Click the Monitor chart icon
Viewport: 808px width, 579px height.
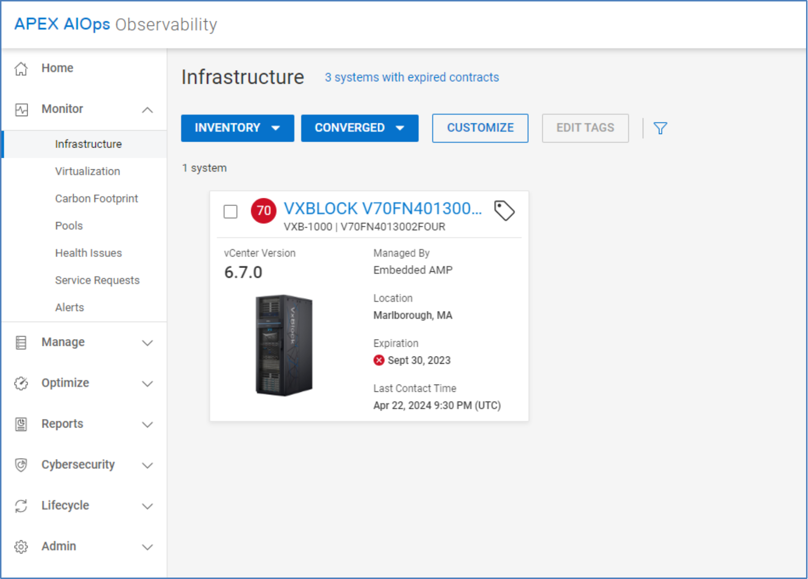coord(21,109)
